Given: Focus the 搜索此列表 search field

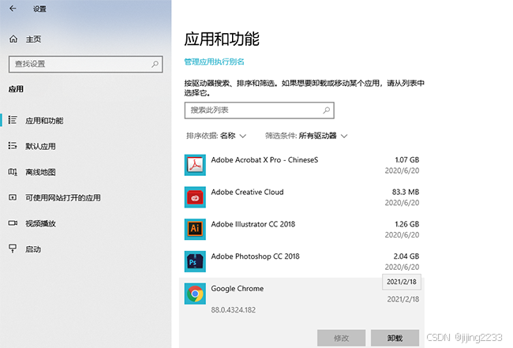Looking at the screenshot, I should coord(259,110).
